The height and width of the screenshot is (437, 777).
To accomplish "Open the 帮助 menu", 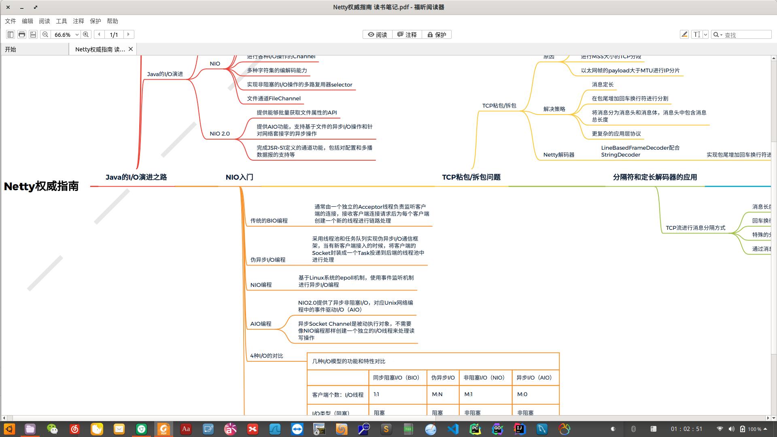I will click(113, 21).
